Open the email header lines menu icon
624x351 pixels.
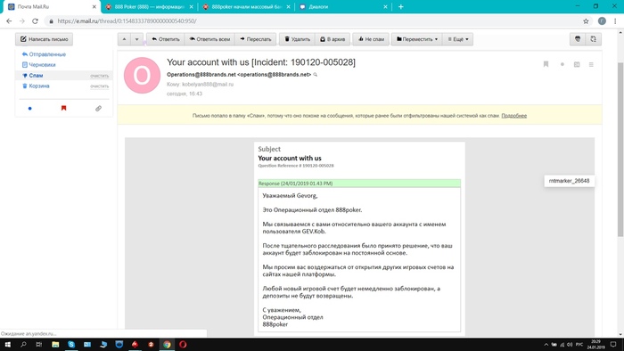591,64
